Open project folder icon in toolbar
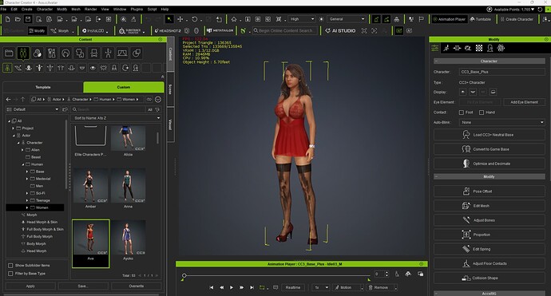 tap(18, 19)
